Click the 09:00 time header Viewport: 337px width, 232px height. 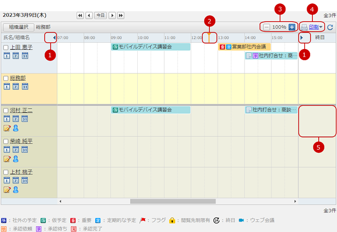[117, 38]
